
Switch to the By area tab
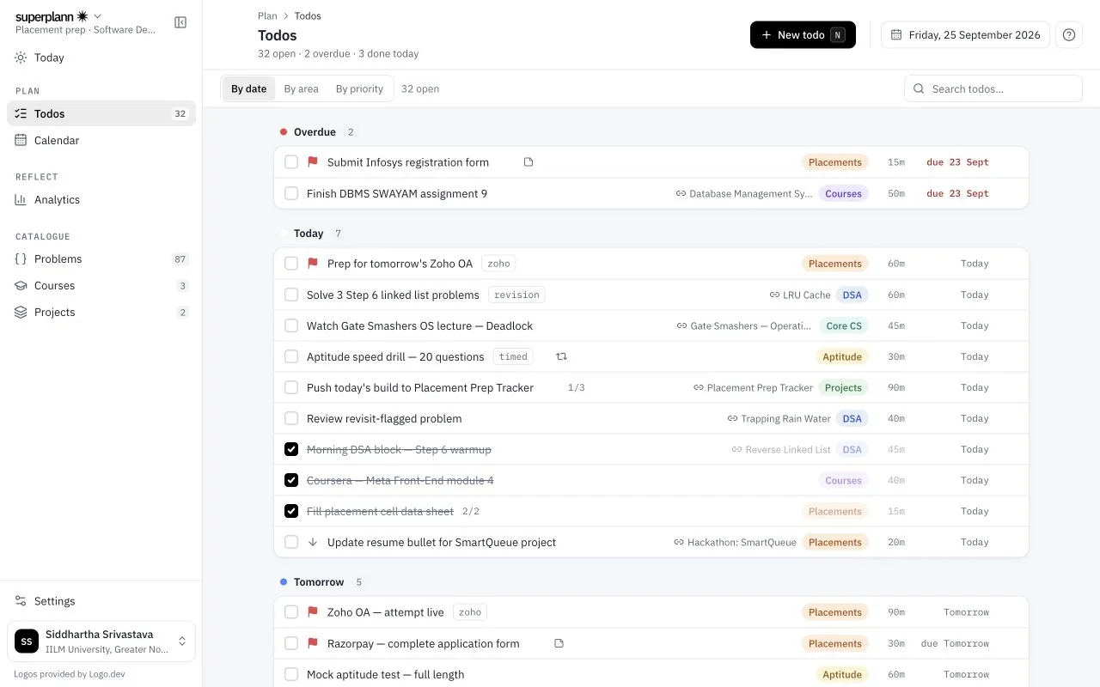[x=301, y=88]
